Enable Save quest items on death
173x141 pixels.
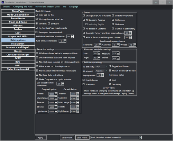tap(37, 32)
